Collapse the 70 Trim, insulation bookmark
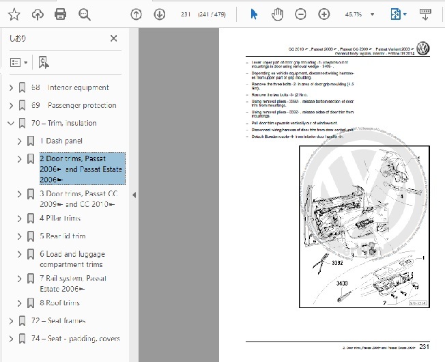This screenshot has height=362, width=445. [x=11, y=123]
